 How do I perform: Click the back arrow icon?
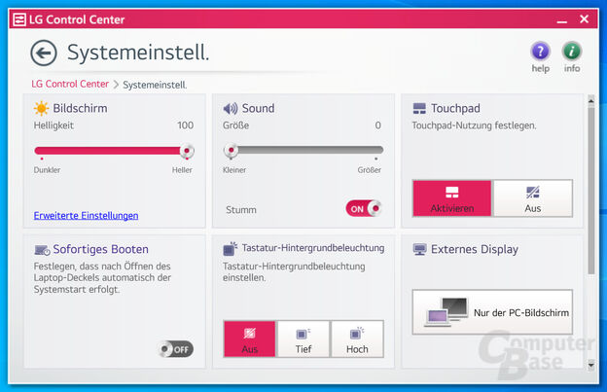pyautogui.click(x=44, y=53)
